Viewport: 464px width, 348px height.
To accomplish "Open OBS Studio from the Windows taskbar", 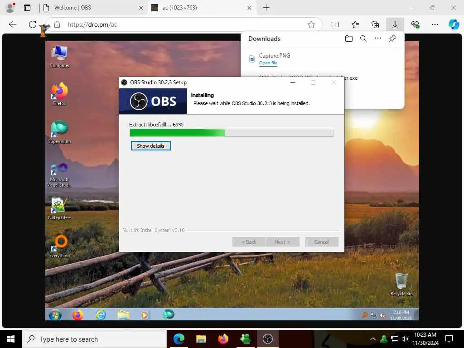I will [x=267, y=339].
